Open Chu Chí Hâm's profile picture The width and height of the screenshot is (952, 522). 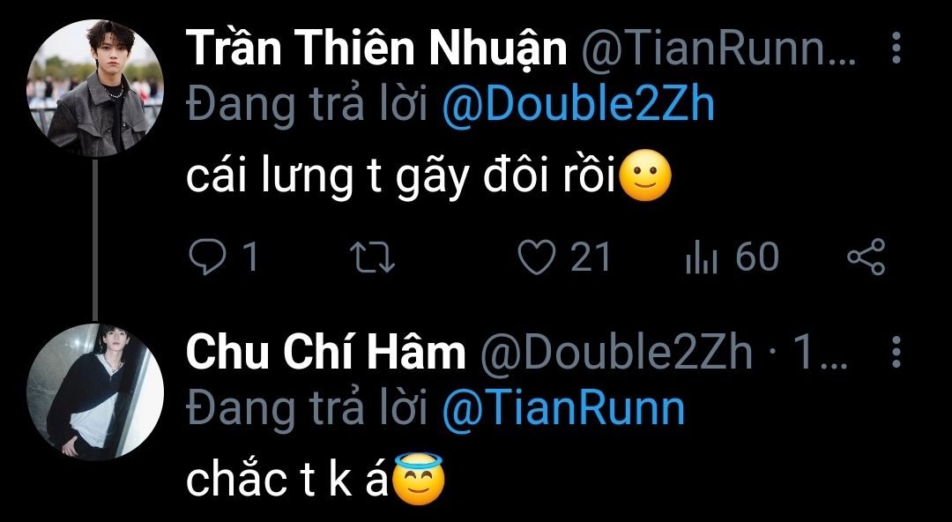pos(94,391)
